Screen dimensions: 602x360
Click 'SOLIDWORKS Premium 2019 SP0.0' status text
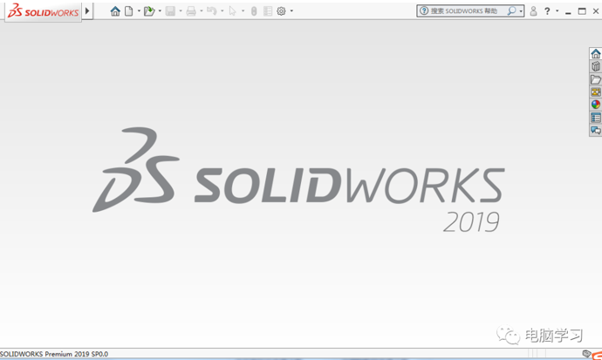[x=54, y=354]
